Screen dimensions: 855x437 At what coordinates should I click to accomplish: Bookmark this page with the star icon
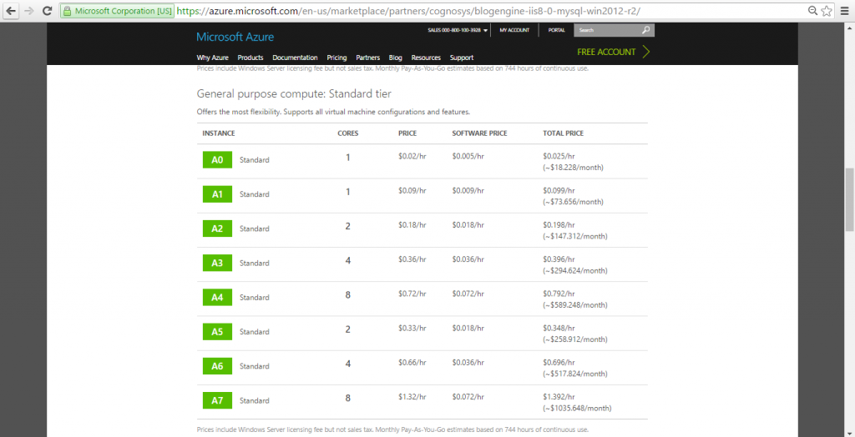coord(827,12)
